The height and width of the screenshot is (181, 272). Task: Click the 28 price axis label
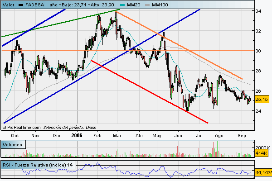click(x=258, y=71)
